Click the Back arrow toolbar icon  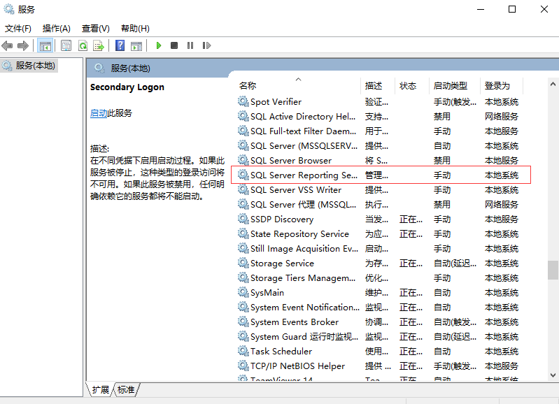(x=7, y=45)
